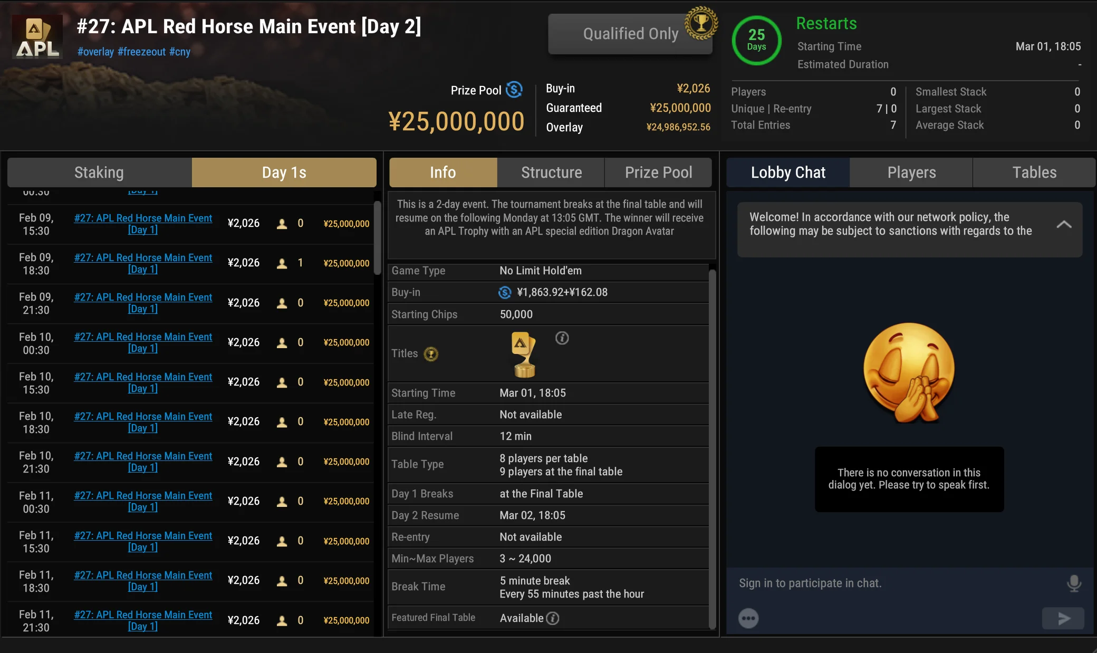This screenshot has width=1097, height=653.
Task: Click the Restarts status heading
Action: (x=826, y=23)
